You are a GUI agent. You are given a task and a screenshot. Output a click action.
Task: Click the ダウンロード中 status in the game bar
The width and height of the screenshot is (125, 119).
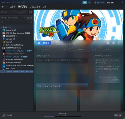click(x=62, y=42)
